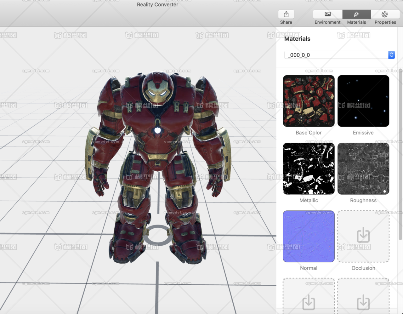
Task: Select the Normal map thumbnail
Action: coord(309,236)
